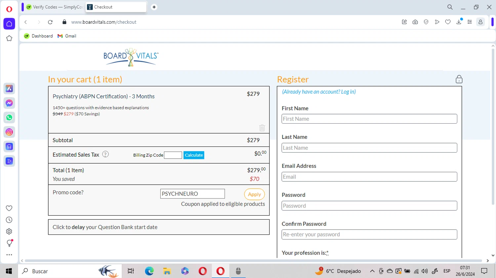
Task: Click Apply promo code button
Action: pyautogui.click(x=254, y=194)
